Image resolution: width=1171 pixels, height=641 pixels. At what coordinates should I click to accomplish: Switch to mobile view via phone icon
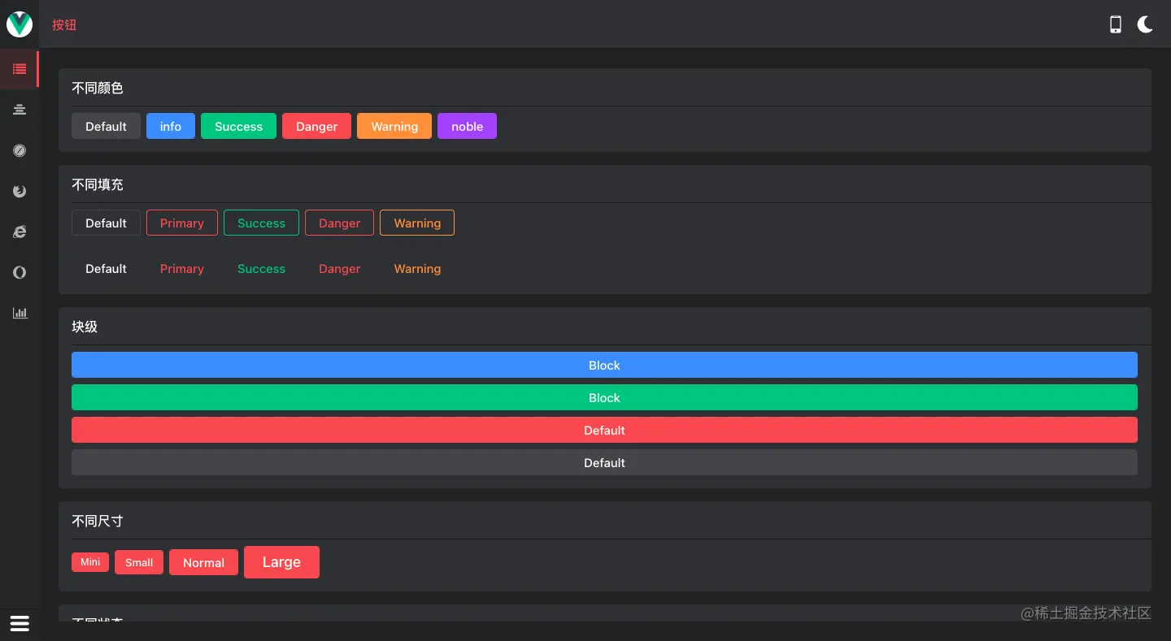[x=1116, y=24]
